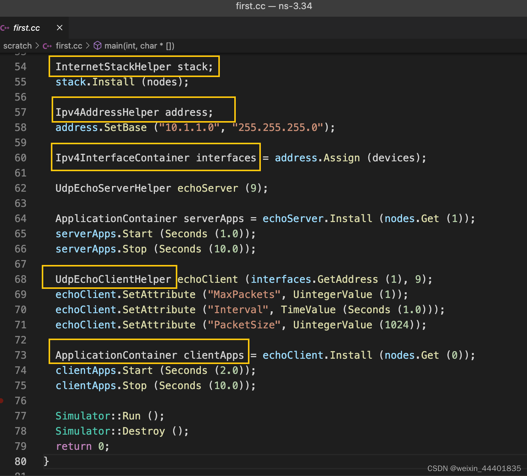Screen dimensions: 527x476
Task: Click the return keyword on line 79
Action: (x=74, y=446)
